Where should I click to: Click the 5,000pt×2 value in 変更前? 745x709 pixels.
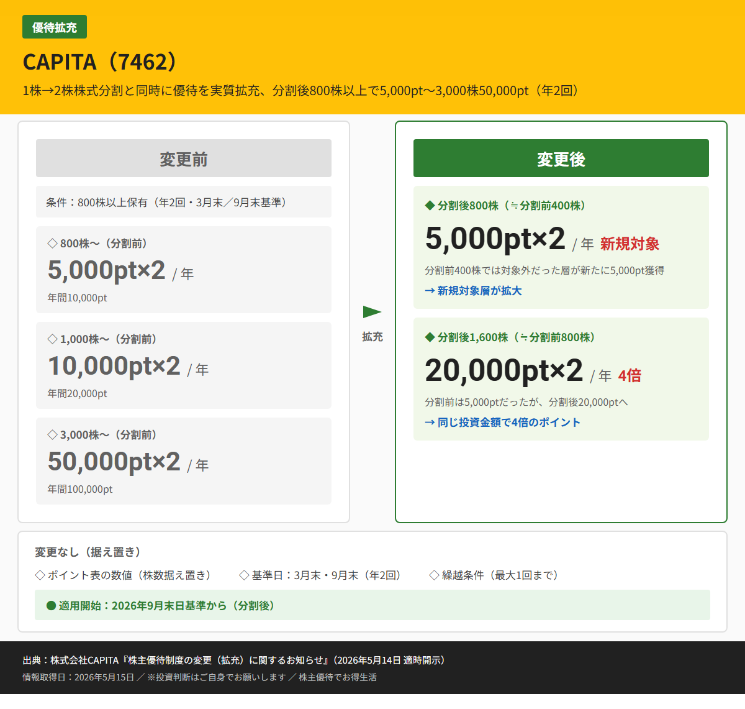pos(107,270)
